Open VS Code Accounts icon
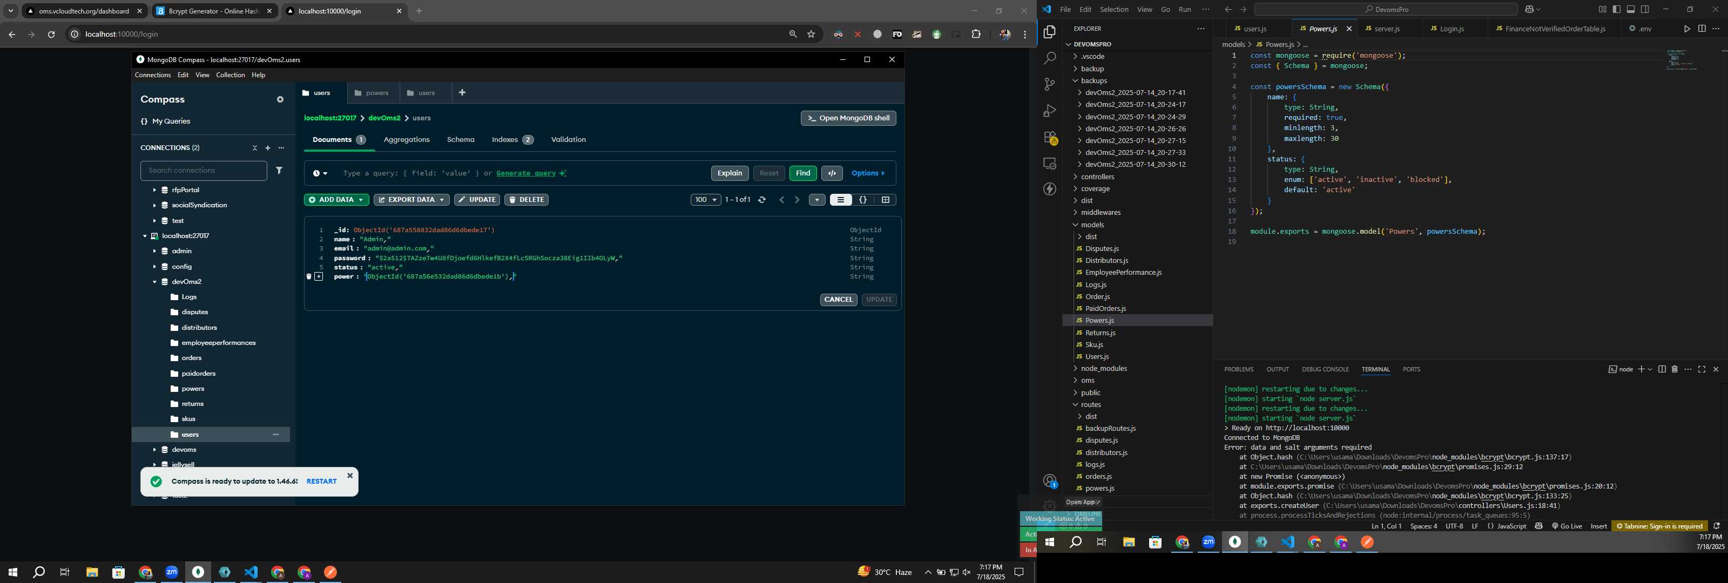The image size is (1728, 583). (x=1050, y=481)
